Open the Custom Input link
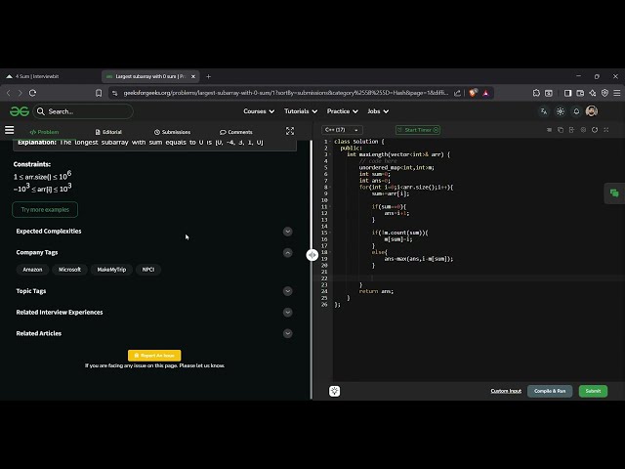This screenshot has width=625, height=469. [506, 391]
